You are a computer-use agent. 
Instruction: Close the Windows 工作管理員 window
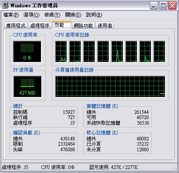[x=172, y=6]
